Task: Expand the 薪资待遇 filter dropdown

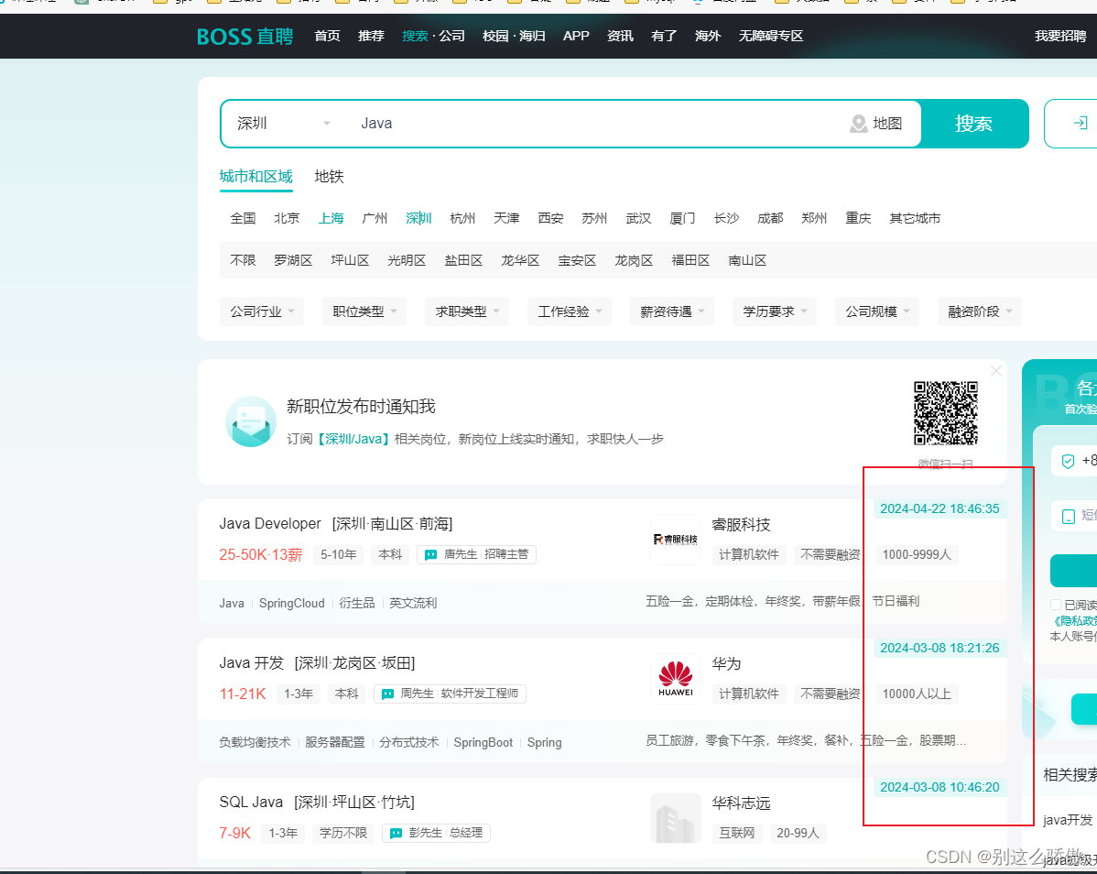Action: coord(671,311)
